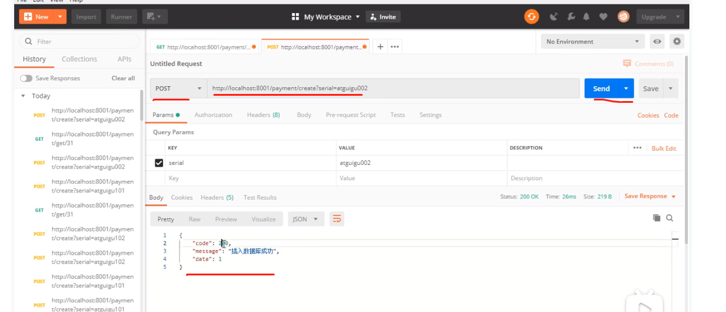Open the request Settings tab

tap(431, 115)
